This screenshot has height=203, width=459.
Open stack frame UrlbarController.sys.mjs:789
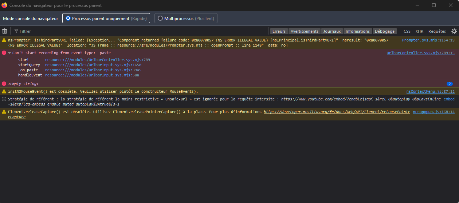98,60
